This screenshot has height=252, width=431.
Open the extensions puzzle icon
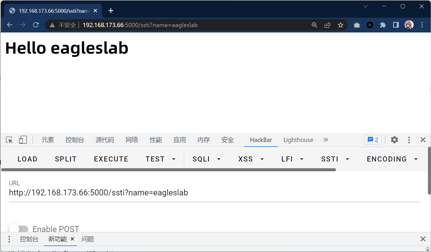coord(383,25)
